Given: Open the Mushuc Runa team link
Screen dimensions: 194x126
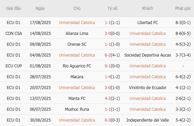Looking at the screenshot, I should click(x=77, y=109).
